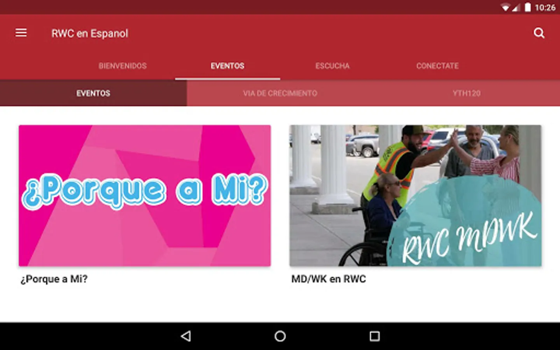Open the RWC MDWK photo card
Viewport: 560px width, 350px height.
[415, 196]
